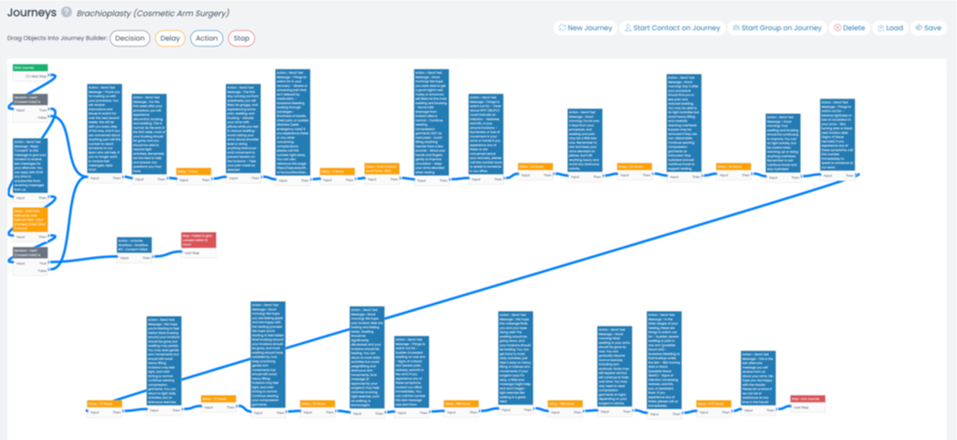Viewport: 957px width, 440px height.
Task: Click the first orange Delay node in top row
Action: pos(192,171)
